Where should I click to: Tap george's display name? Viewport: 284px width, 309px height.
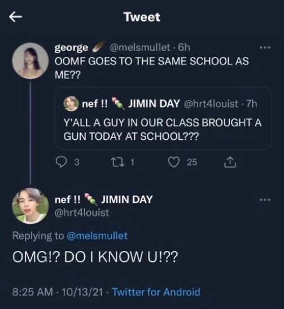click(72, 48)
